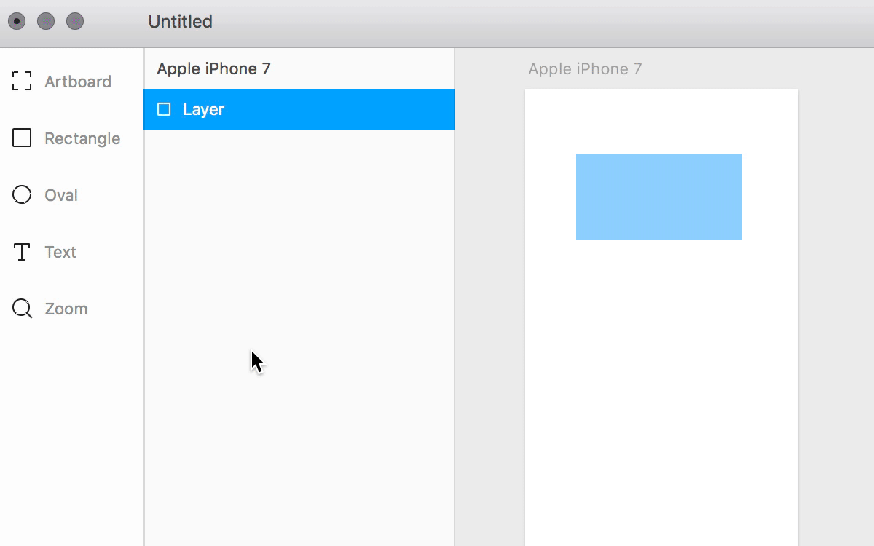This screenshot has height=546, width=874.
Task: Select the light blue rectangle on the artboard
Action: 659,197
